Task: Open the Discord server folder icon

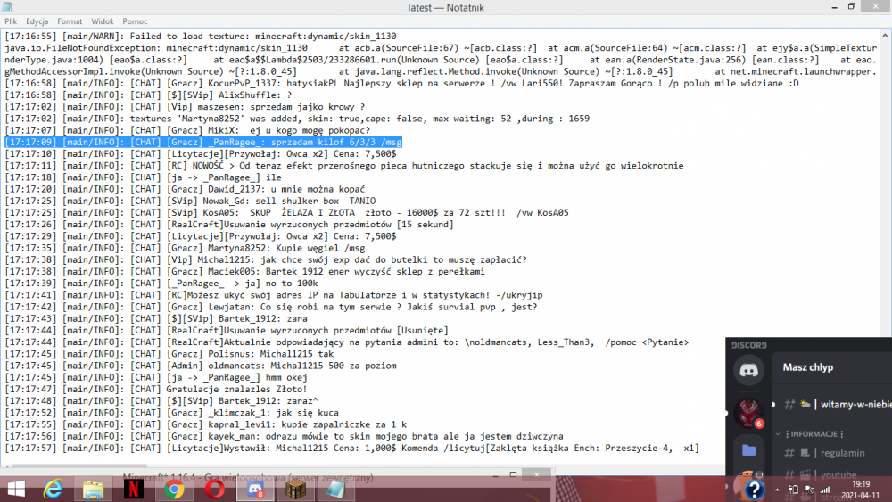Action: 747,450
